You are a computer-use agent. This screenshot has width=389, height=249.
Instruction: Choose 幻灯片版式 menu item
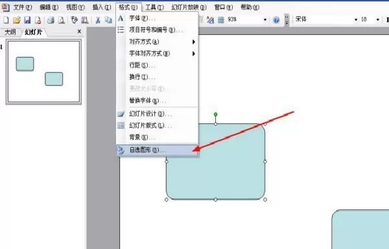[x=157, y=126]
